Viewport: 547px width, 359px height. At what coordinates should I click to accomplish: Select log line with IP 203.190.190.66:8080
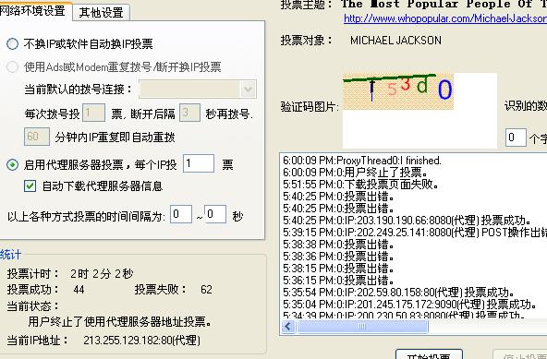(x=407, y=221)
